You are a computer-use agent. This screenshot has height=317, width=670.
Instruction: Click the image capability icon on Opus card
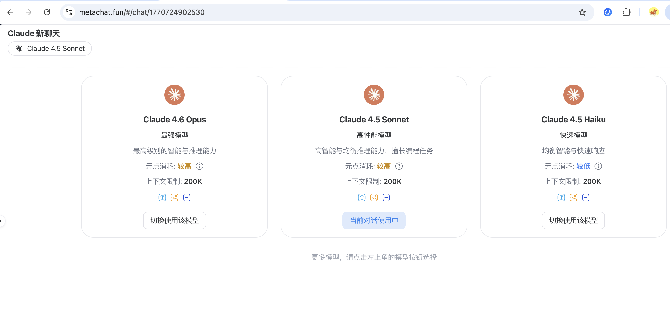point(174,197)
